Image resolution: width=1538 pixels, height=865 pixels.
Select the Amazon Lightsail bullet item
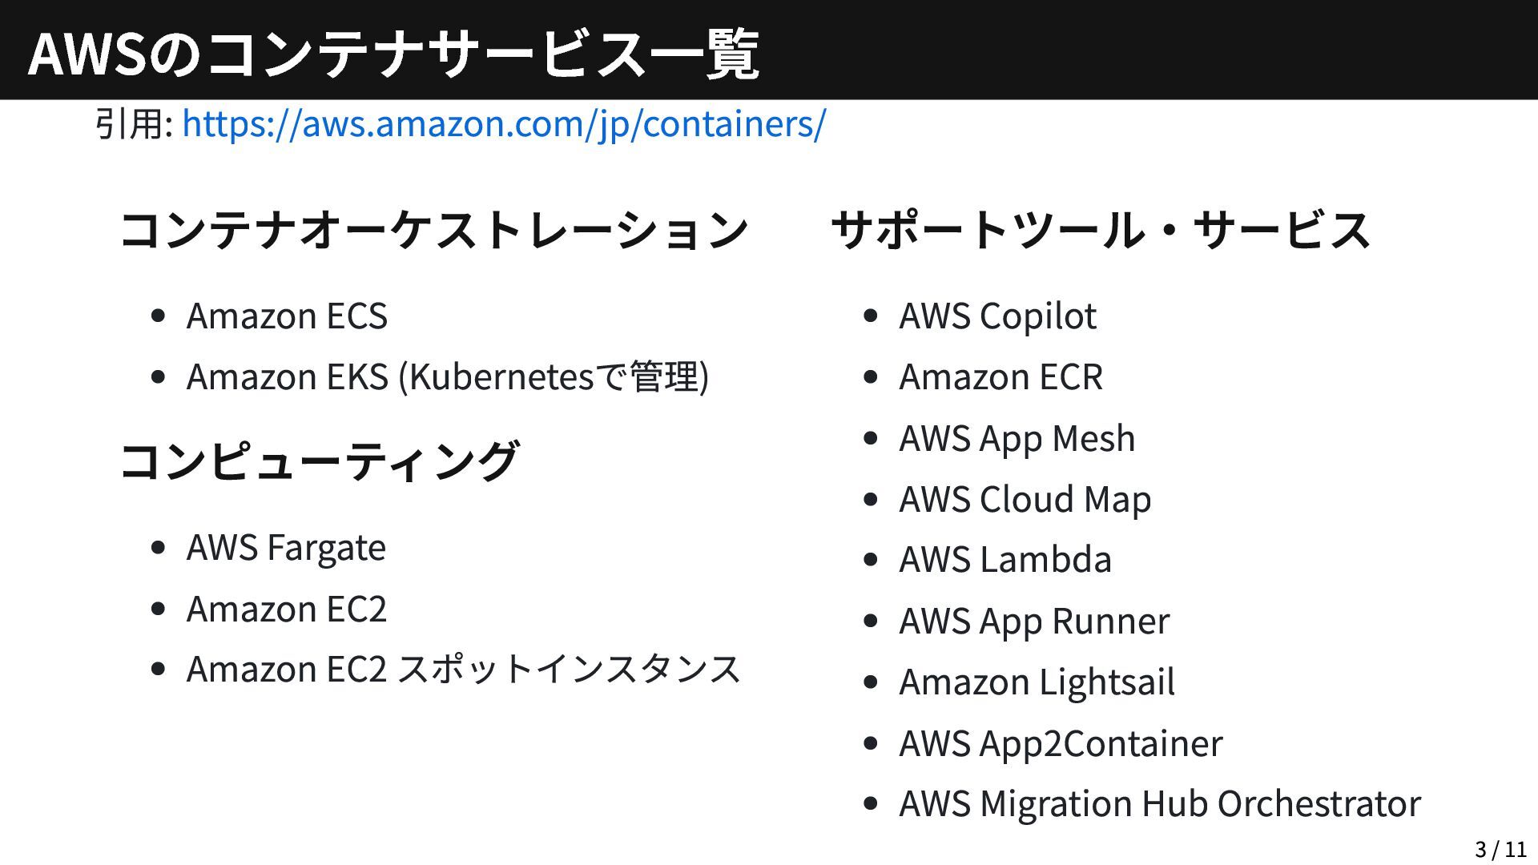[x=1037, y=682]
